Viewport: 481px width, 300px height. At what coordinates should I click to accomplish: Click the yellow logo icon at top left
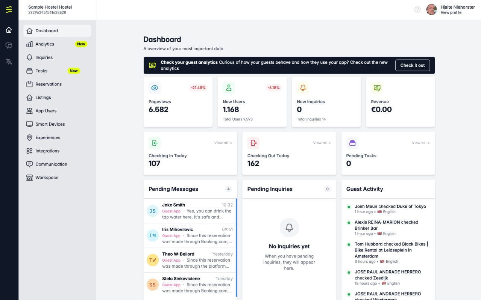pyautogui.click(x=9, y=9)
